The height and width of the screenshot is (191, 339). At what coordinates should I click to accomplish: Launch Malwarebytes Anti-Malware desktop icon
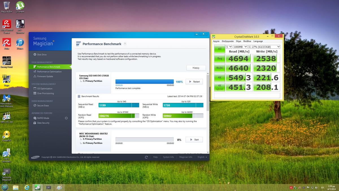[6, 101]
